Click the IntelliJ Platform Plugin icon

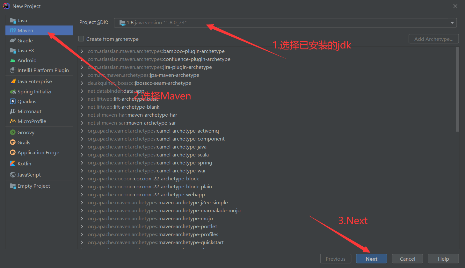point(13,70)
